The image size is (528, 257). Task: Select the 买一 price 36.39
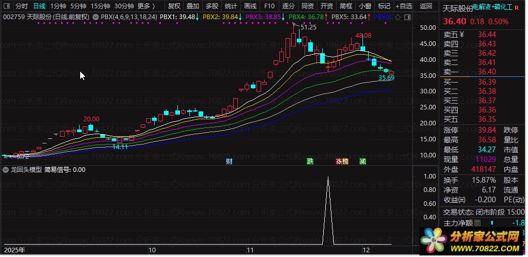click(487, 82)
